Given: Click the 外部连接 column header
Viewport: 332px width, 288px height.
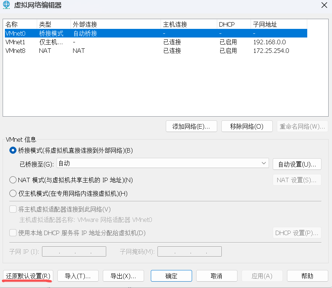Looking at the screenshot, I should [x=116, y=24].
